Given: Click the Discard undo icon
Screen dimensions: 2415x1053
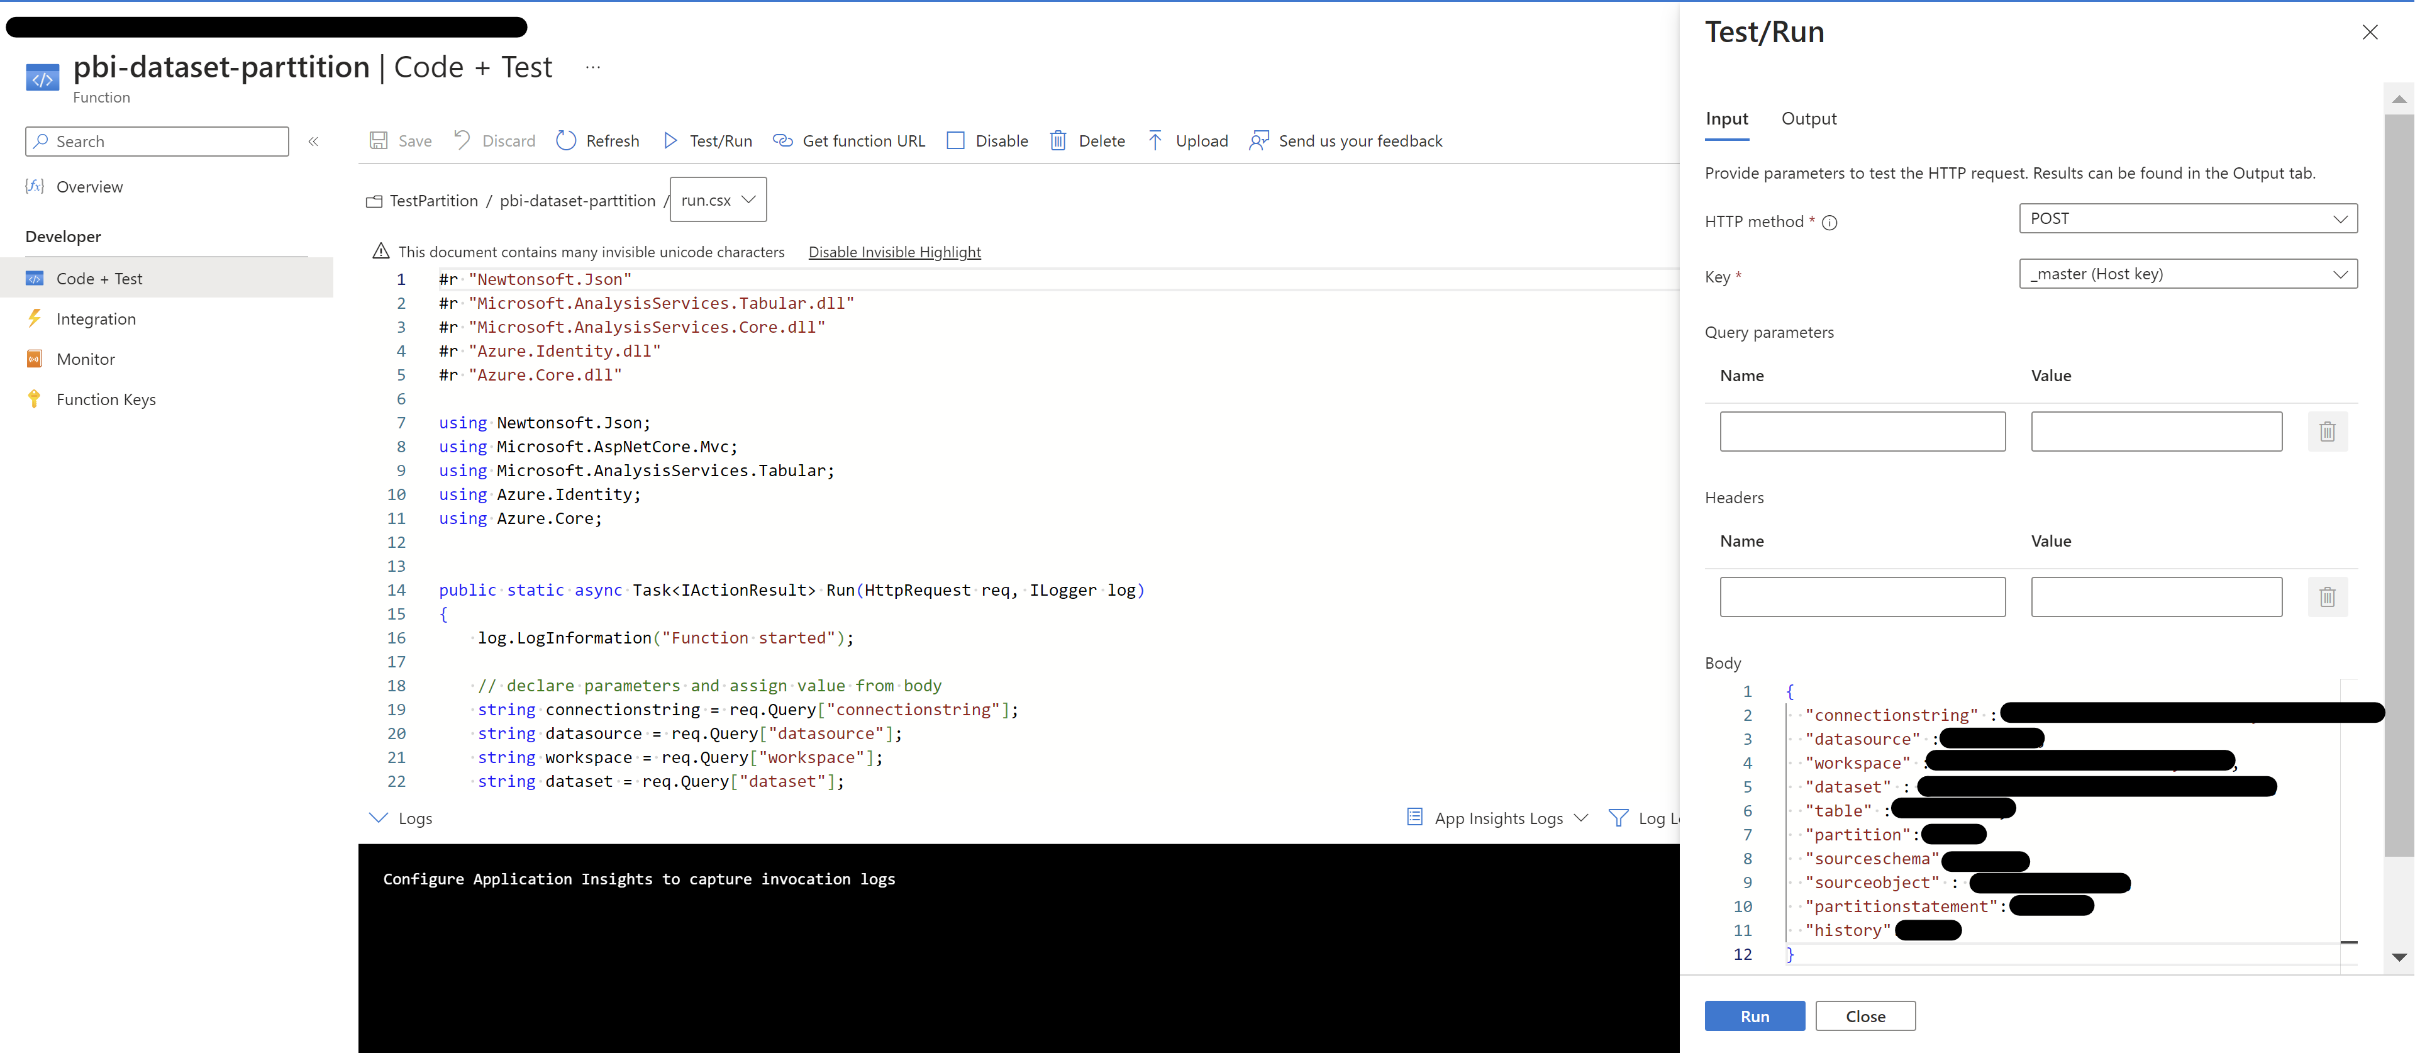Looking at the screenshot, I should click(462, 140).
